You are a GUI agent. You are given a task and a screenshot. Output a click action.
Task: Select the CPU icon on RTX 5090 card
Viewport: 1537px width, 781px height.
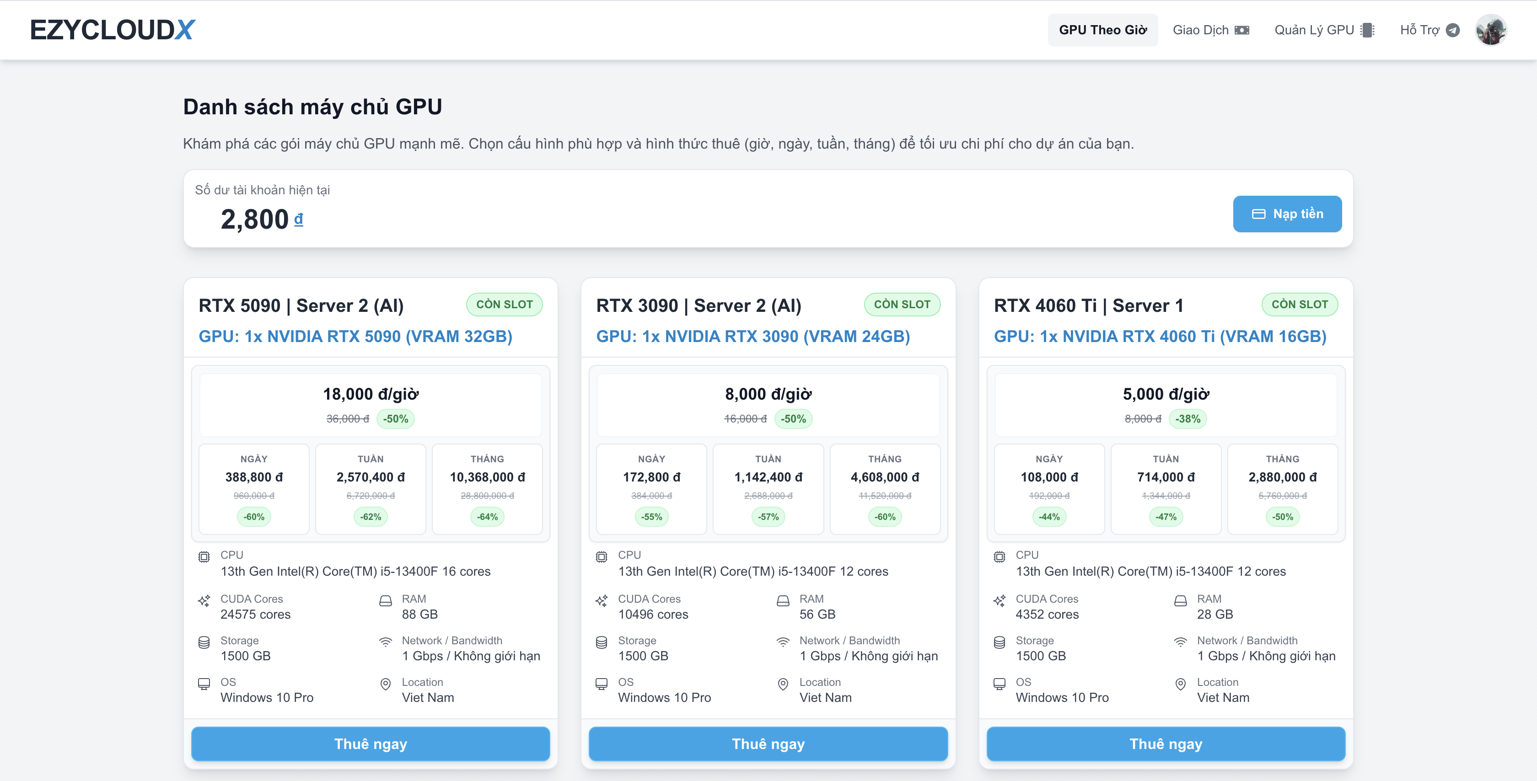(x=204, y=556)
